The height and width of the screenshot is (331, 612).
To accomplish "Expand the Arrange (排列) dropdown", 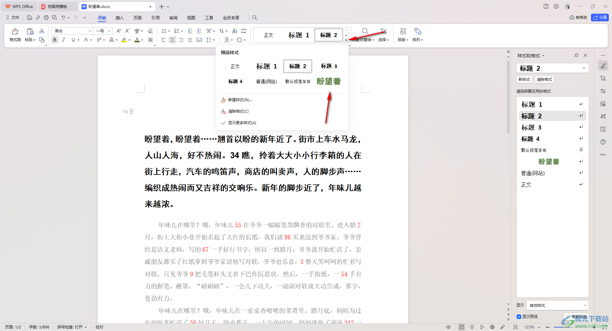I will 418,40.
